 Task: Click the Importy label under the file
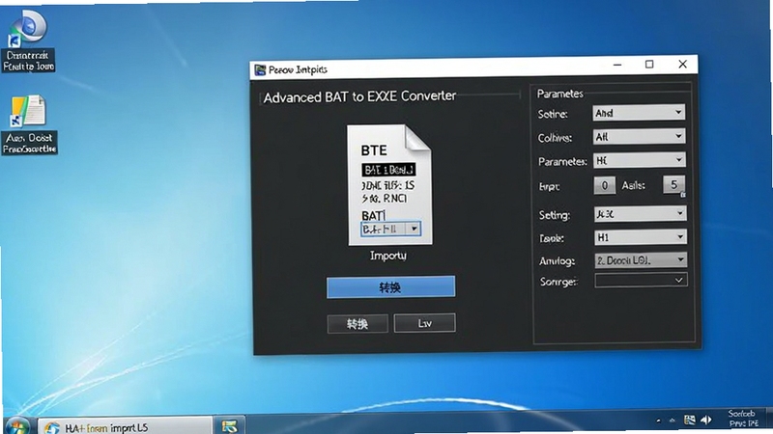click(x=388, y=256)
